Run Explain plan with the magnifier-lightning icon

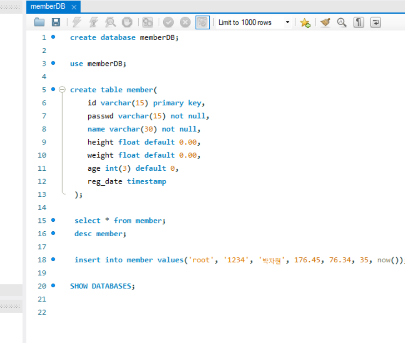[110, 22]
